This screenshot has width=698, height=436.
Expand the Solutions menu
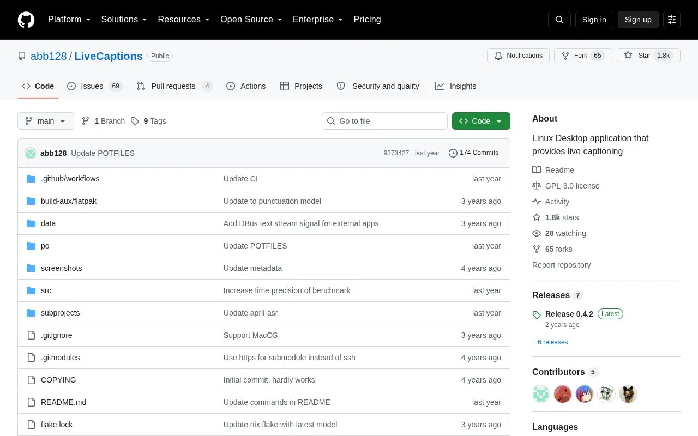click(124, 20)
